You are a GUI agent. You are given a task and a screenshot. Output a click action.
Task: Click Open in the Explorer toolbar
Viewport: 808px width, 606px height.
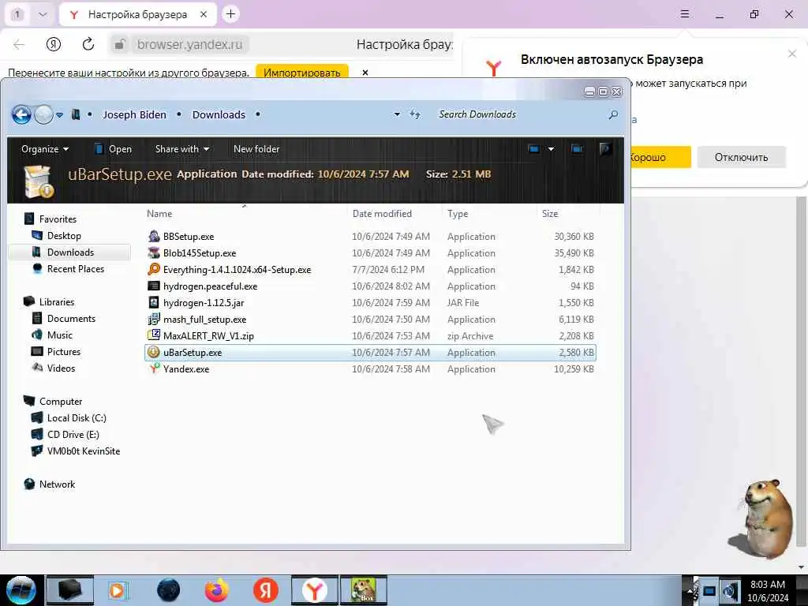[113, 149]
